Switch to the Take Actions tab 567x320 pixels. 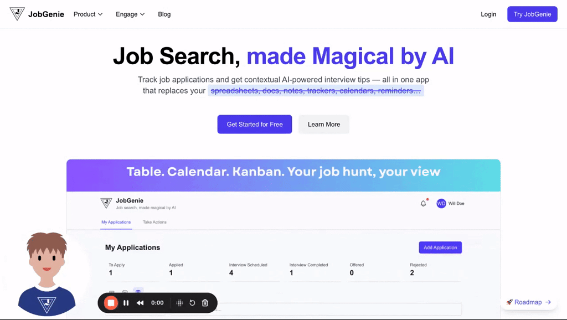click(155, 222)
